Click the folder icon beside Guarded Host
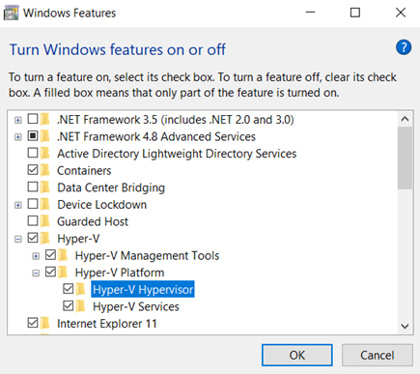 click(x=45, y=221)
